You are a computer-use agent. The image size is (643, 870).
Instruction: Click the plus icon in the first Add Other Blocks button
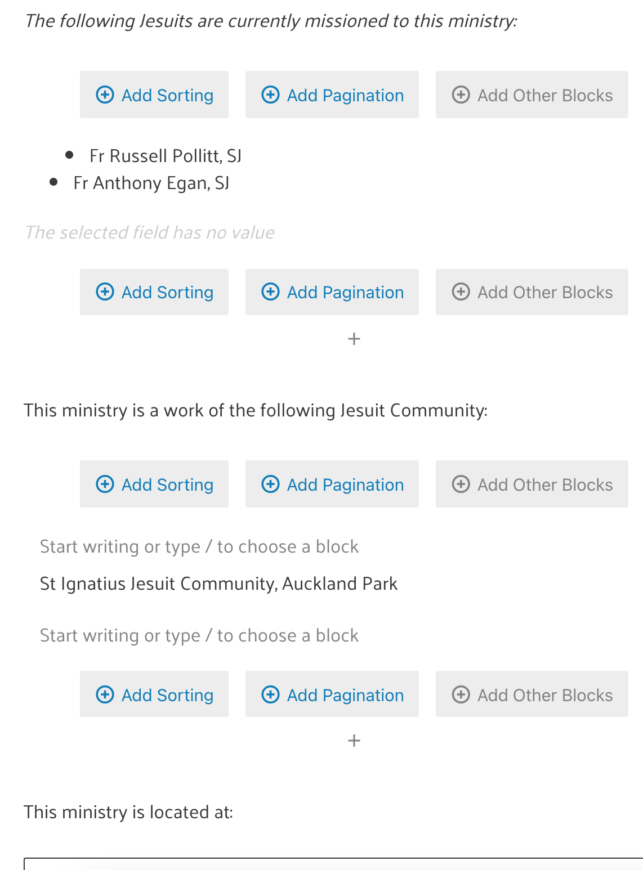[461, 95]
